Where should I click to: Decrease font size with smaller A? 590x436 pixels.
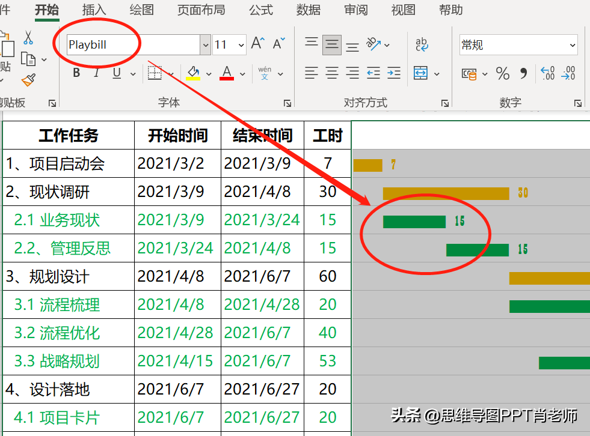(x=279, y=43)
